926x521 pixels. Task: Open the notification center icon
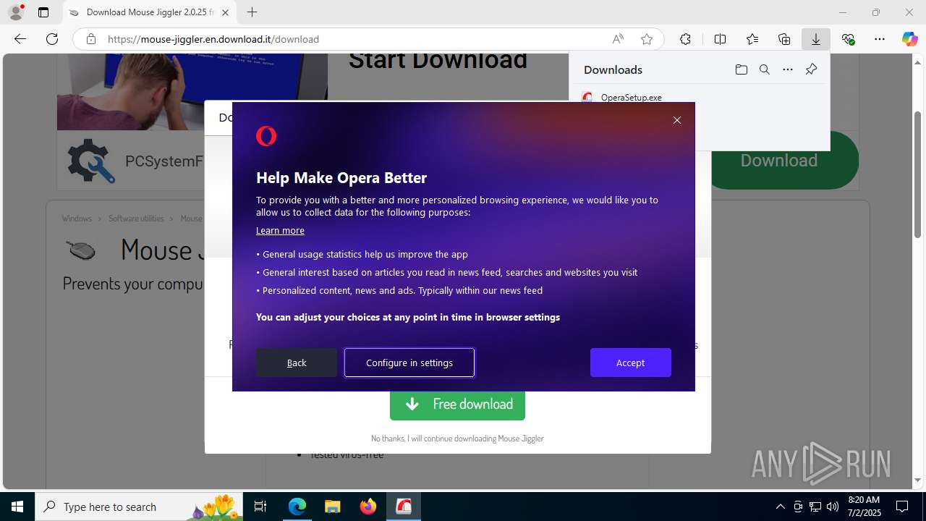click(902, 507)
